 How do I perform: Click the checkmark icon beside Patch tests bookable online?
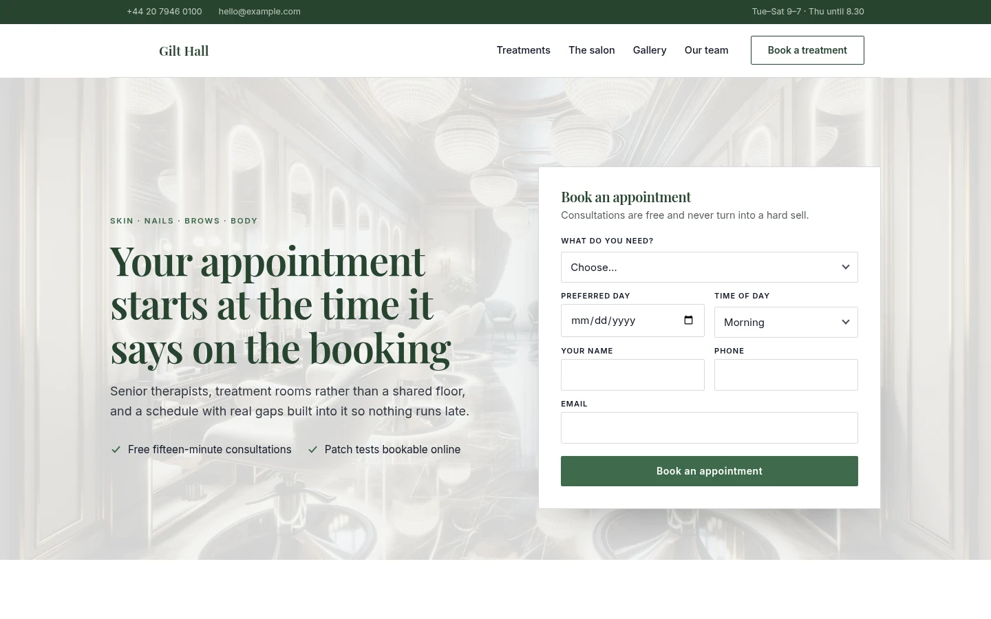[x=312, y=449]
